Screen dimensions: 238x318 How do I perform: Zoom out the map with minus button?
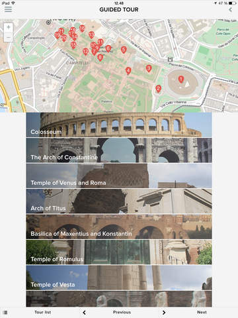point(9,37)
